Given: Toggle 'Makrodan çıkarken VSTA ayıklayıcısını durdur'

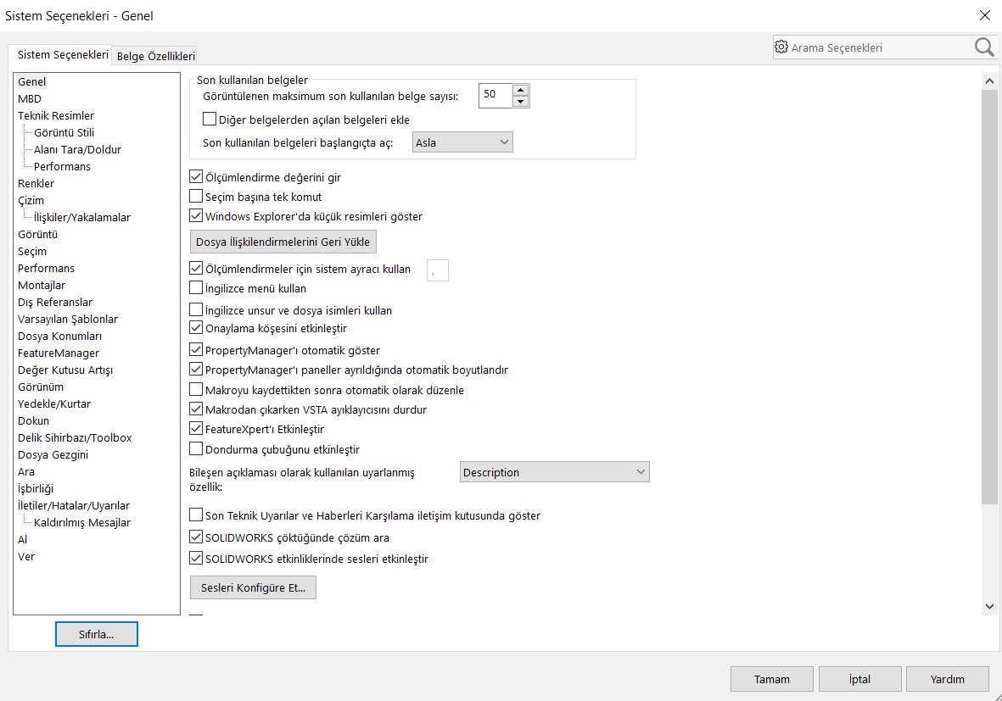Looking at the screenshot, I should pos(196,409).
